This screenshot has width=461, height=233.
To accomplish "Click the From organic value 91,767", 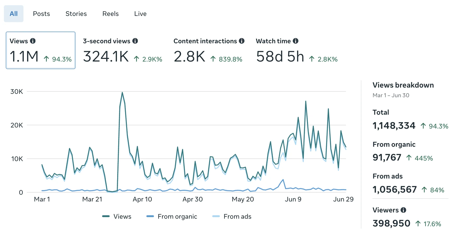I will 387,157.
